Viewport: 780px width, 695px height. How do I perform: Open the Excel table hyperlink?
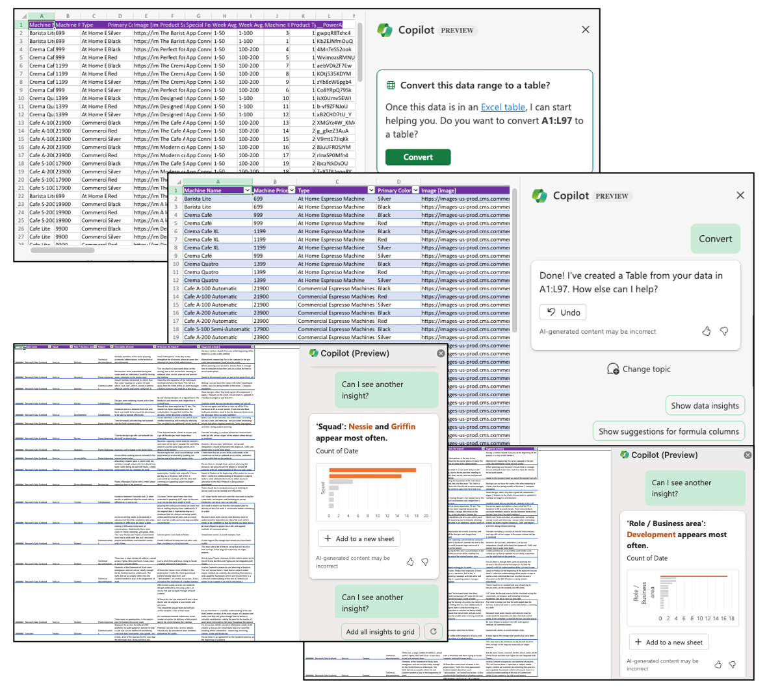(x=503, y=107)
